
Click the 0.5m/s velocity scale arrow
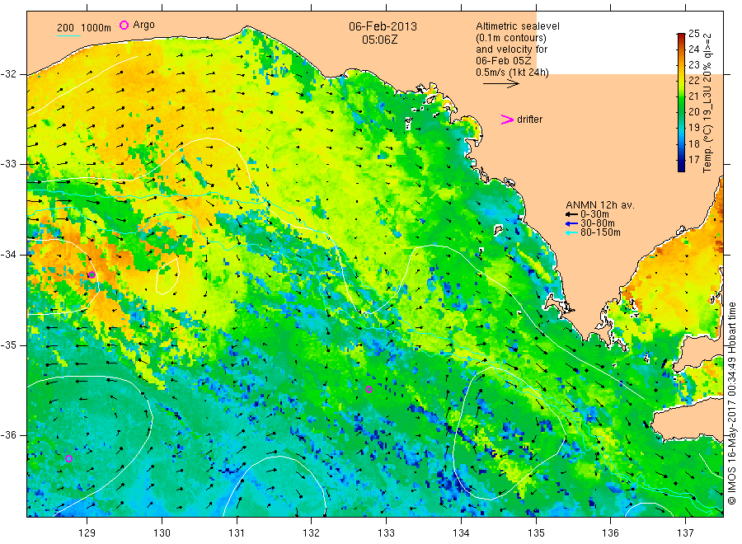click(x=500, y=84)
